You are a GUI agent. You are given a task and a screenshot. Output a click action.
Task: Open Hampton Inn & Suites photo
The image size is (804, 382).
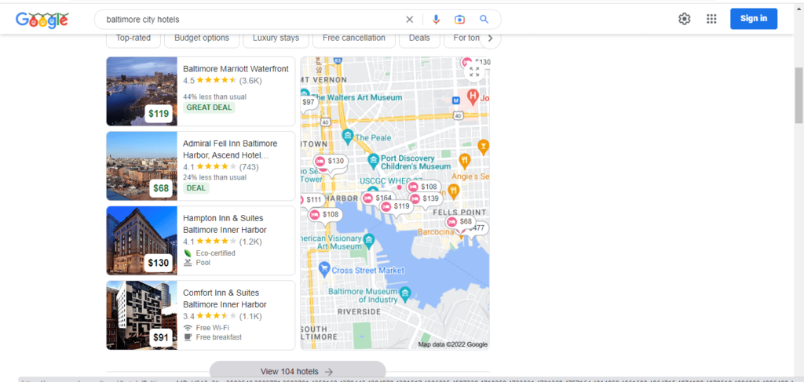pos(141,241)
